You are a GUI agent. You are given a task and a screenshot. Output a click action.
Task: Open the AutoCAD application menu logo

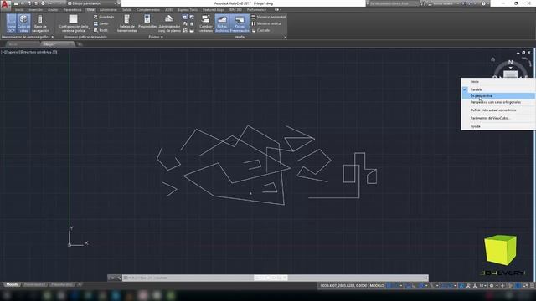click(x=5, y=5)
